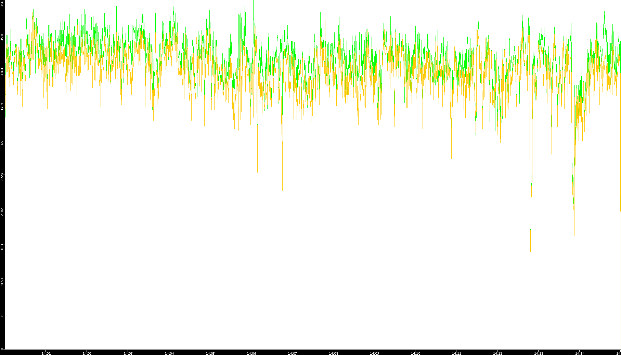
Task: Click the 2182 value axis label
Action: (2, 211)
